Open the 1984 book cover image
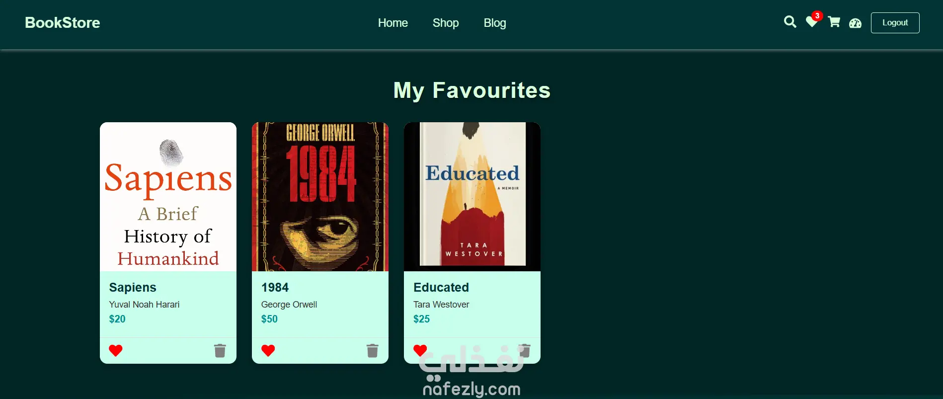The image size is (943, 399). pos(320,197)
